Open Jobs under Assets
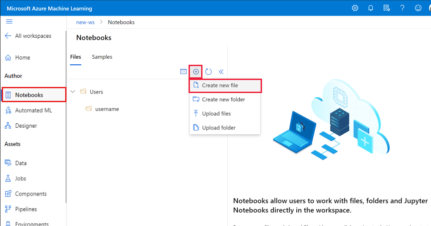 (15, 179)
